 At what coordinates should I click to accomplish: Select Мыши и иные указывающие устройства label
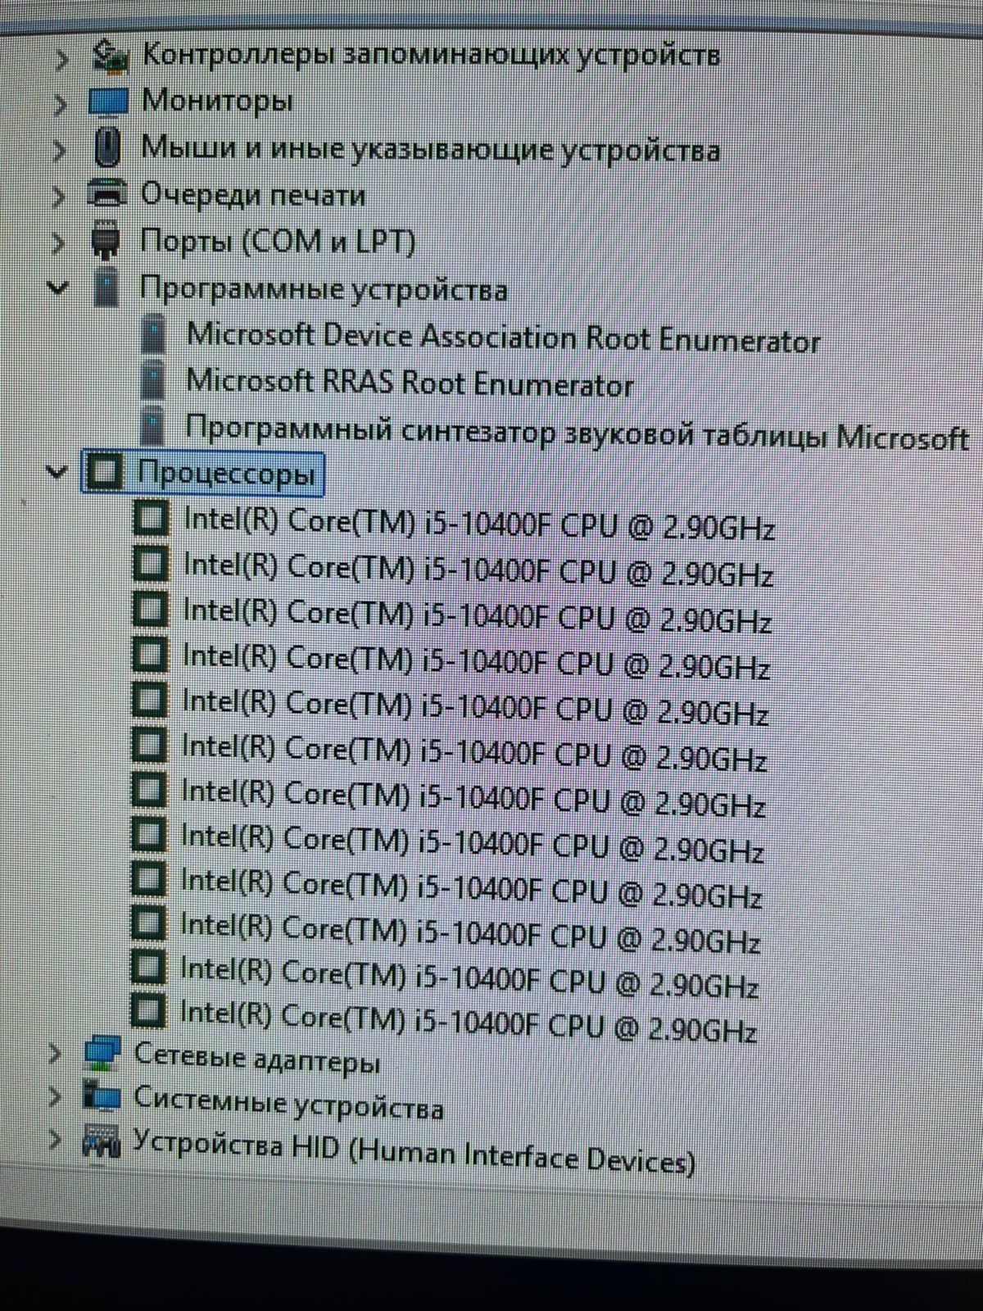coord(431,149)
